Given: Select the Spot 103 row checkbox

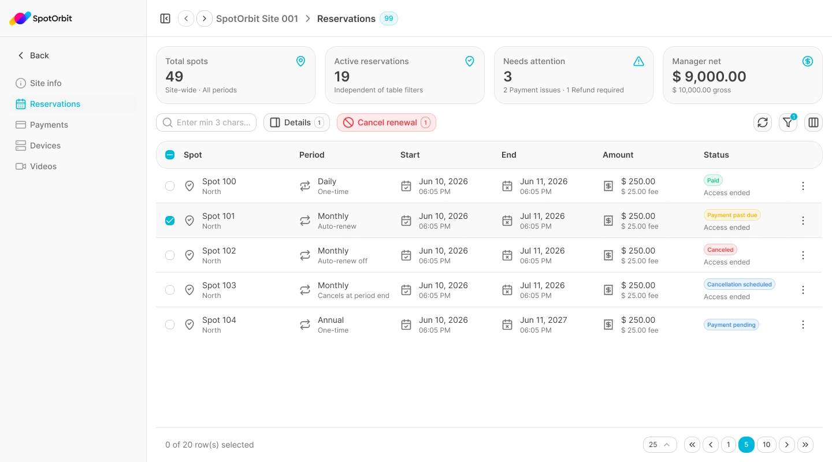Looking at the screenshot, I should pos(170,290).
